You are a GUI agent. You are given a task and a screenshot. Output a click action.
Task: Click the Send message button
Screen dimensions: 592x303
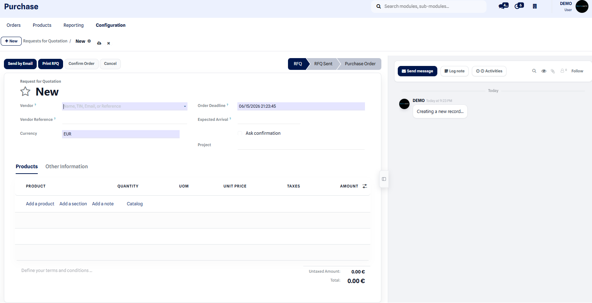click(417, 71)
